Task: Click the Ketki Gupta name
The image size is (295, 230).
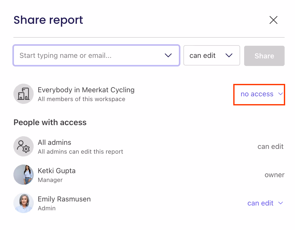Action: click(x=57, y=171)
